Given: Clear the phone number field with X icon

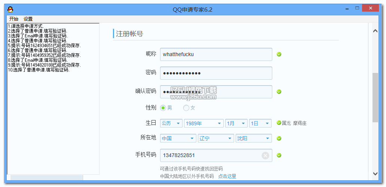Looking at the screenshot, I should (265, 156).
